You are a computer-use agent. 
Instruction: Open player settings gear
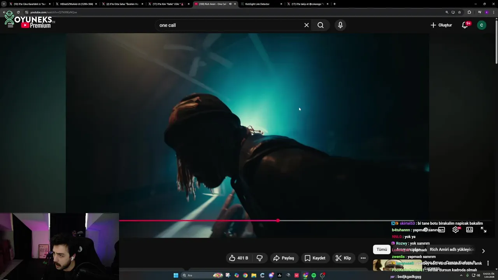[456, 230]
